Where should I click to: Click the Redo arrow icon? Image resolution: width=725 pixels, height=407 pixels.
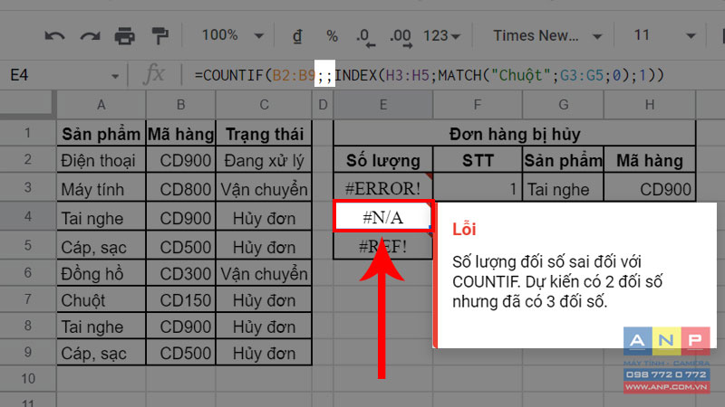(x=90, y=36)
